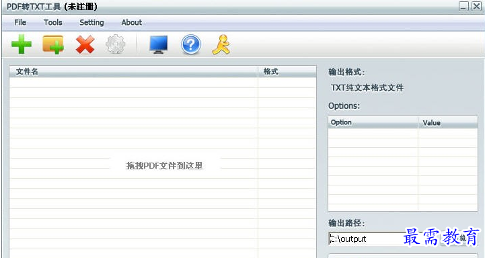Open the Setting menu
This screenshot has height=258, width=485.
(91, 23)
